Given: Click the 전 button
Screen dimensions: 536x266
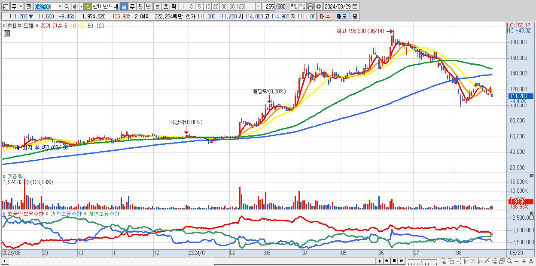Looking at the screenshot, I should (x=28, y=6).
